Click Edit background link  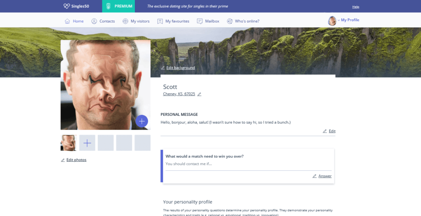[x=180, y=68]
